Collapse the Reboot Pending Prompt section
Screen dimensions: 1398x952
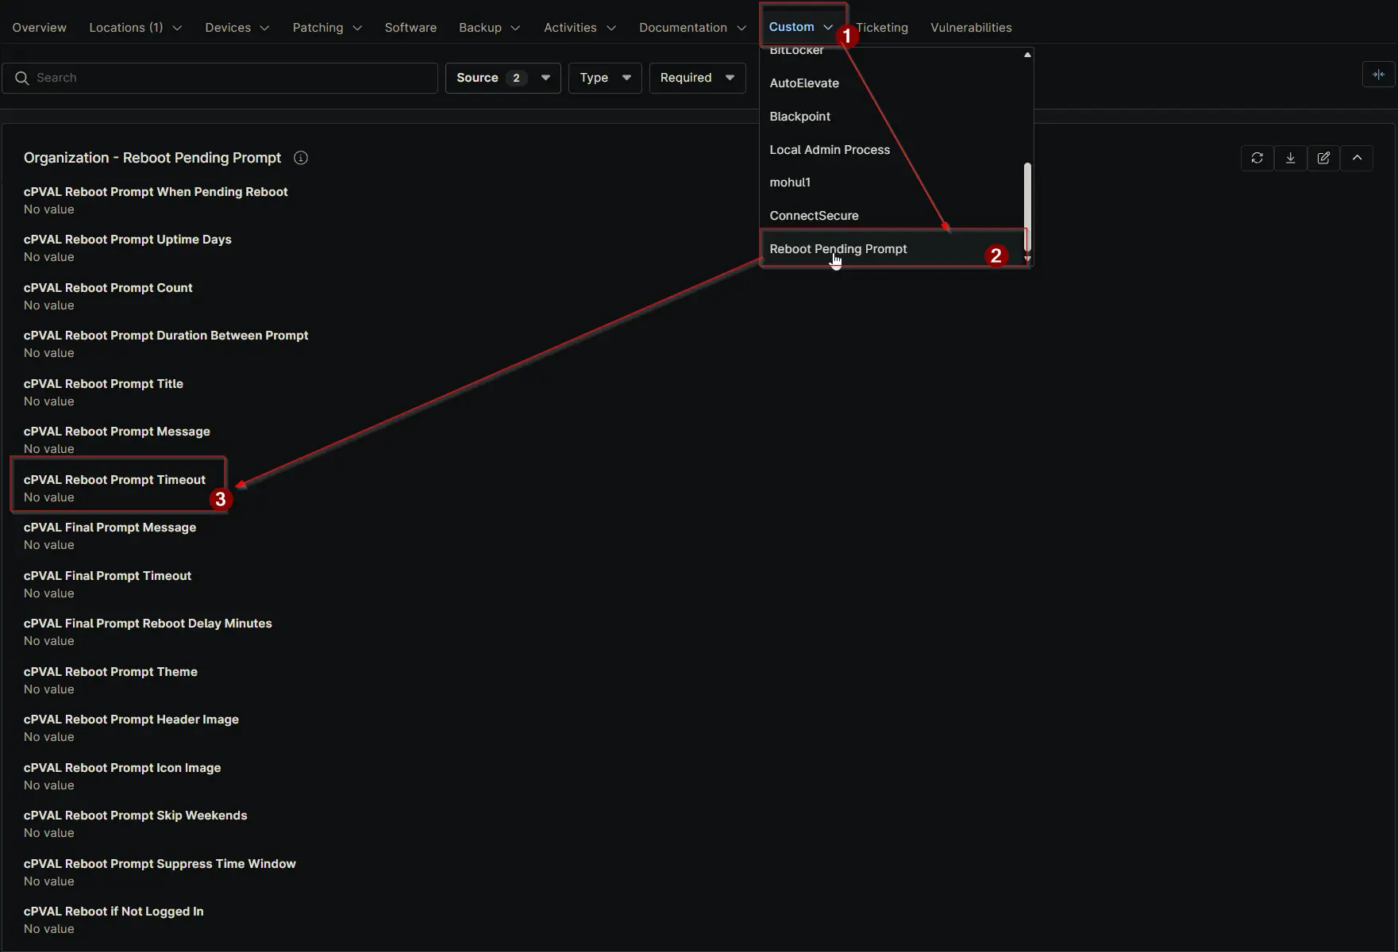[1357, 158]
